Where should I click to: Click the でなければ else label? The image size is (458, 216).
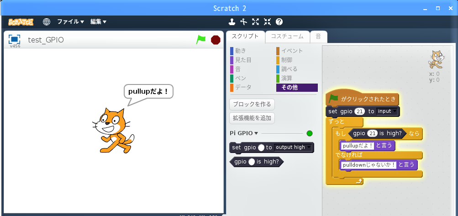pyautogui.click(x=349, y=155)
